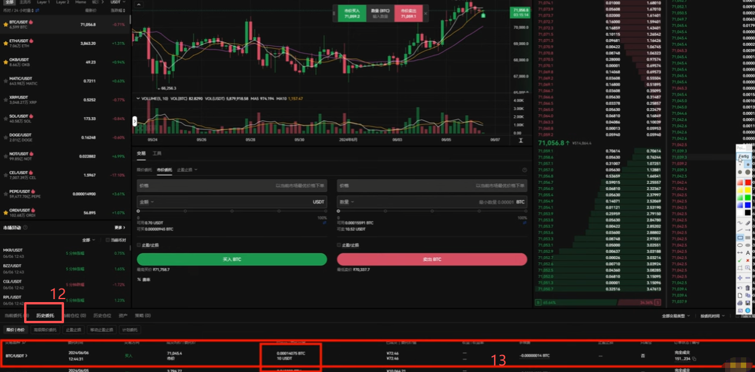The width and height of the screenshot is (755, 372).
Task: Click the red 卖出 BTC button
Action: (432, 259)
